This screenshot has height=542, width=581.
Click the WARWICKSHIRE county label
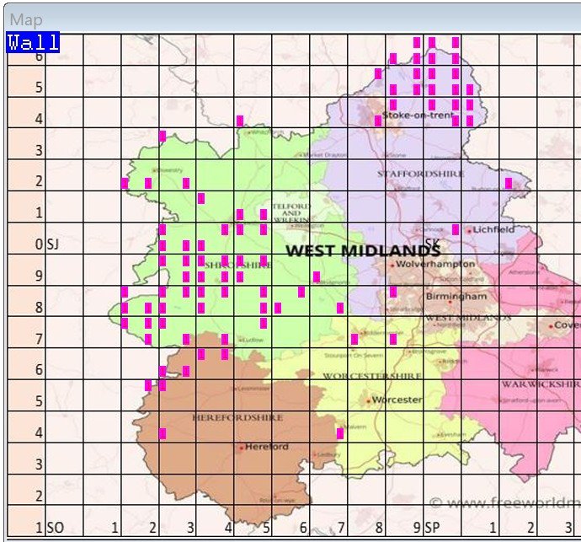[538, 384]
